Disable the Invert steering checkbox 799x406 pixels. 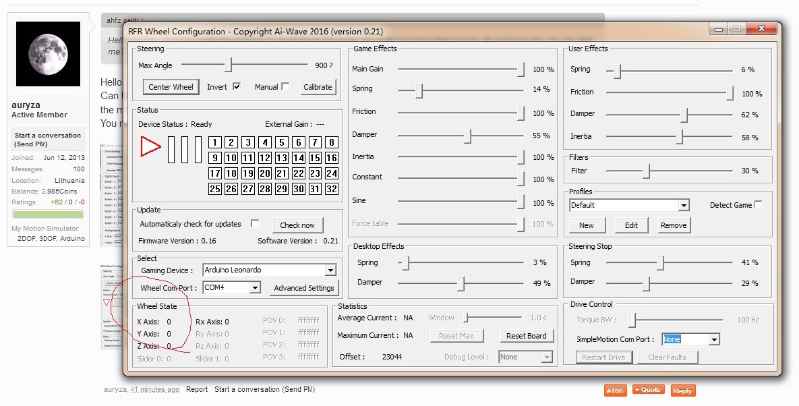pyautogui.click(x=237, y=87)
